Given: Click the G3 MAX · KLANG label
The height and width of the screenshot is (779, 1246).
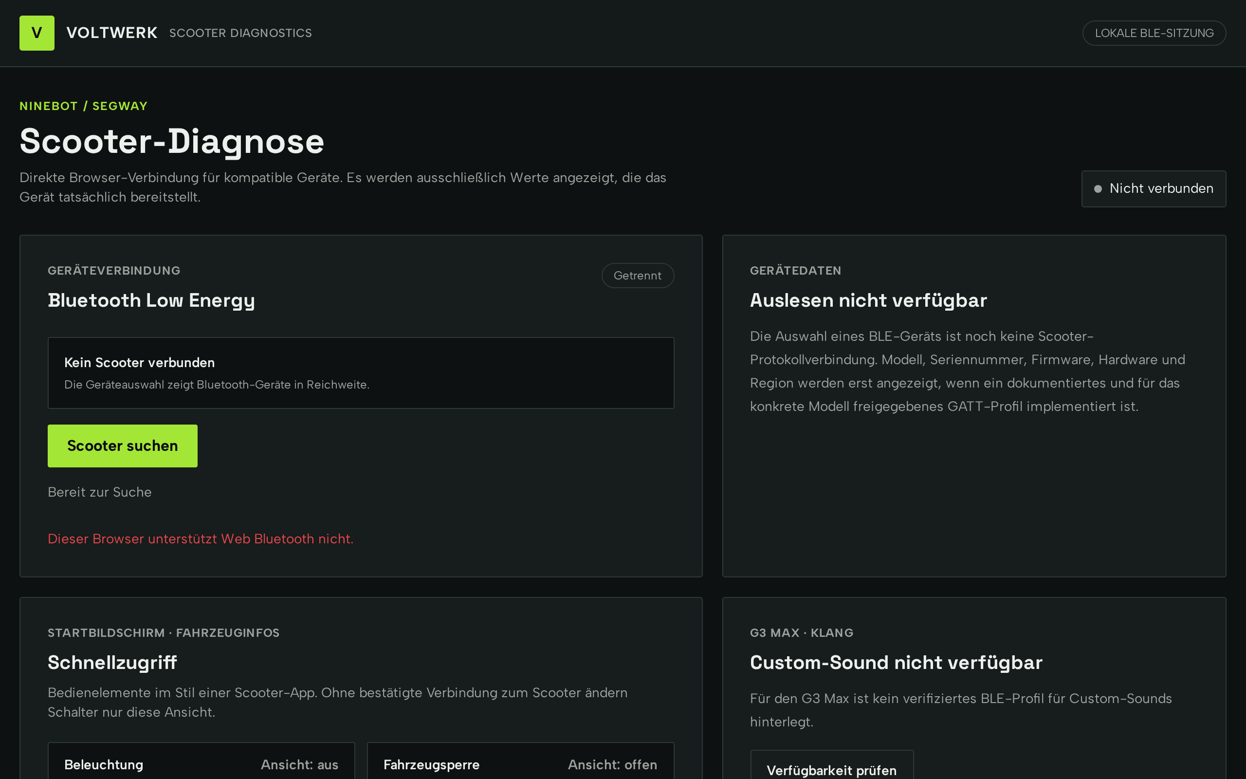Looking at the screenshot, I should [x=802, y=632].
